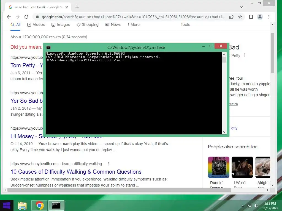Open the Alright for Now thumbnail
This screenshot has width=282, height=211.
click(x=263, y=167)
